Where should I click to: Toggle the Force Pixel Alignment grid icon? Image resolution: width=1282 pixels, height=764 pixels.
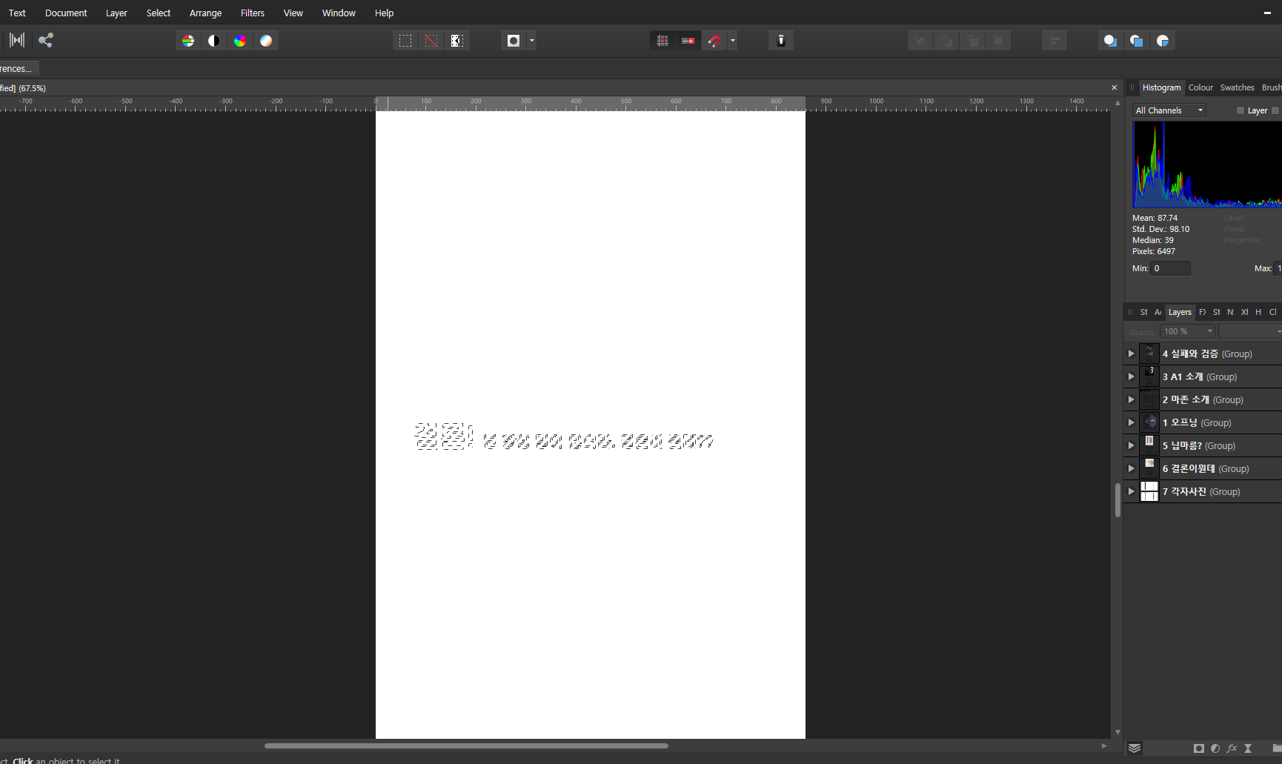662,41
